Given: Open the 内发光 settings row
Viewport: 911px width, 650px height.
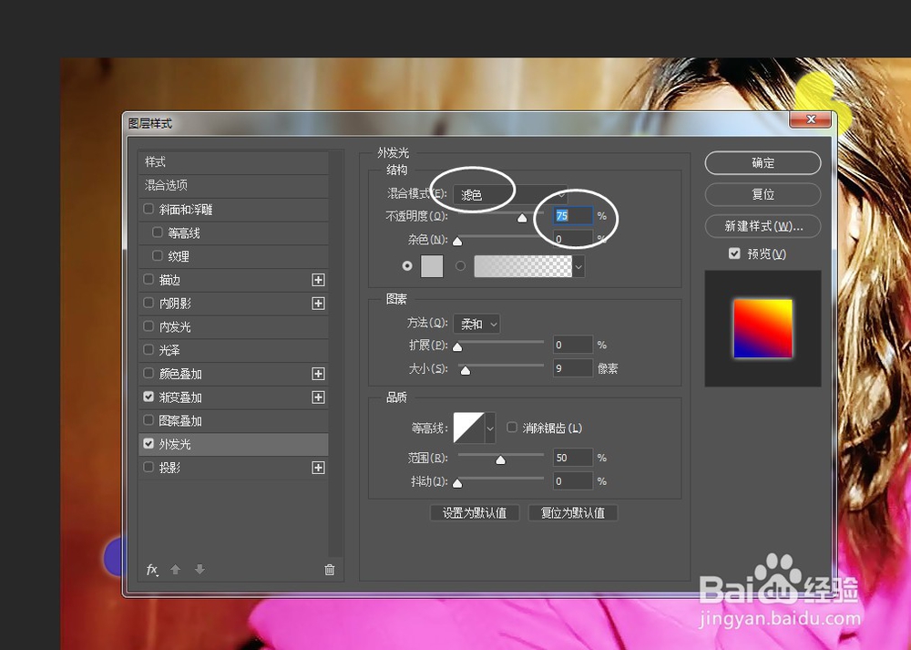Looking at the screenshot, I should [233, 326].
